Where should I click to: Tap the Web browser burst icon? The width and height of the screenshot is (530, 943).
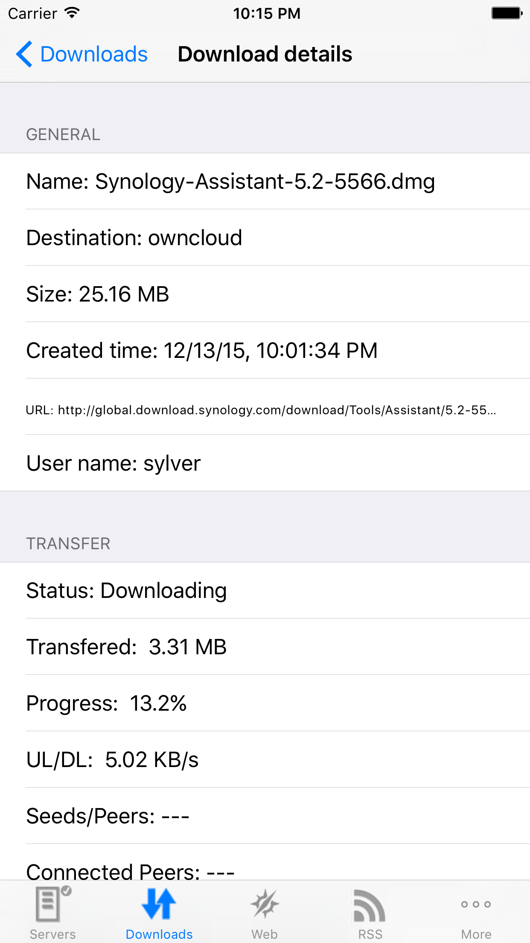tap(265, 903)
